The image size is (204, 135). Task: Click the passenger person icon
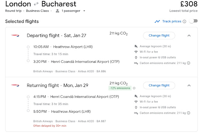point(57,11)
